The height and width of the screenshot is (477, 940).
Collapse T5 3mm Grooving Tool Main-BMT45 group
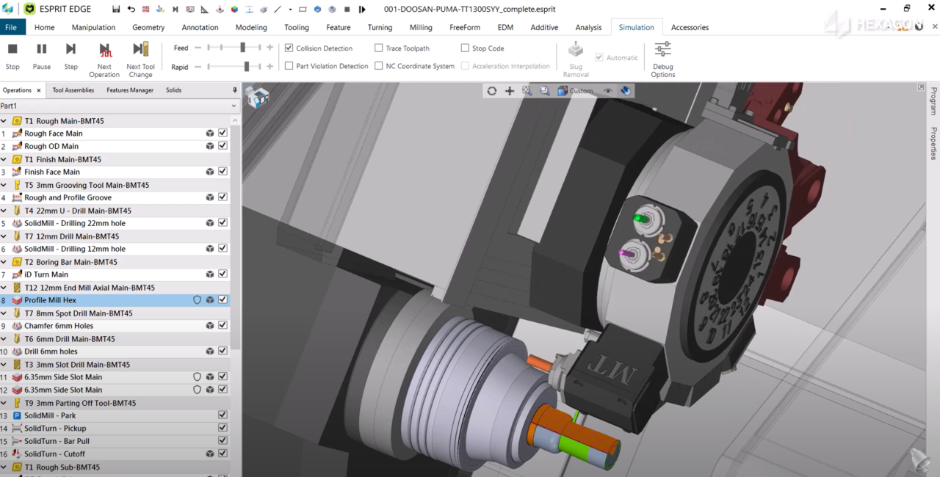click(4, 185)
